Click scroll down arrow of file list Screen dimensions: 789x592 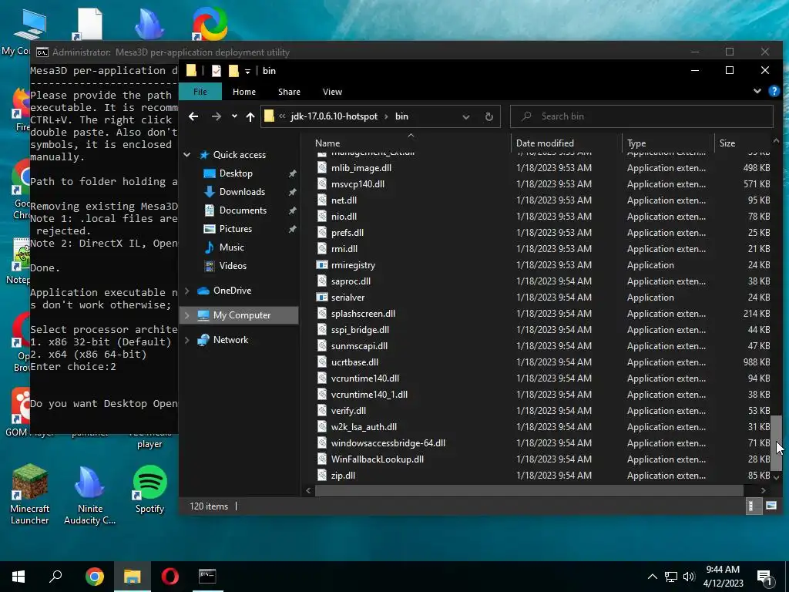pyautogui.click(x=777, y=477)
